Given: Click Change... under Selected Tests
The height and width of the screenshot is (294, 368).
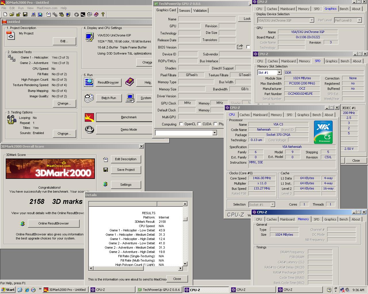Looking at the screenshot, I should [64, 103].
